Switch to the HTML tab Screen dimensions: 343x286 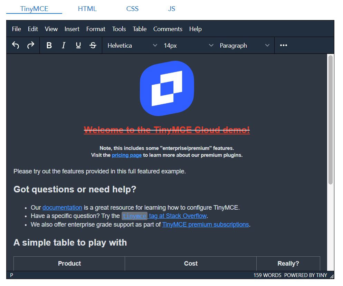(87, 9)
